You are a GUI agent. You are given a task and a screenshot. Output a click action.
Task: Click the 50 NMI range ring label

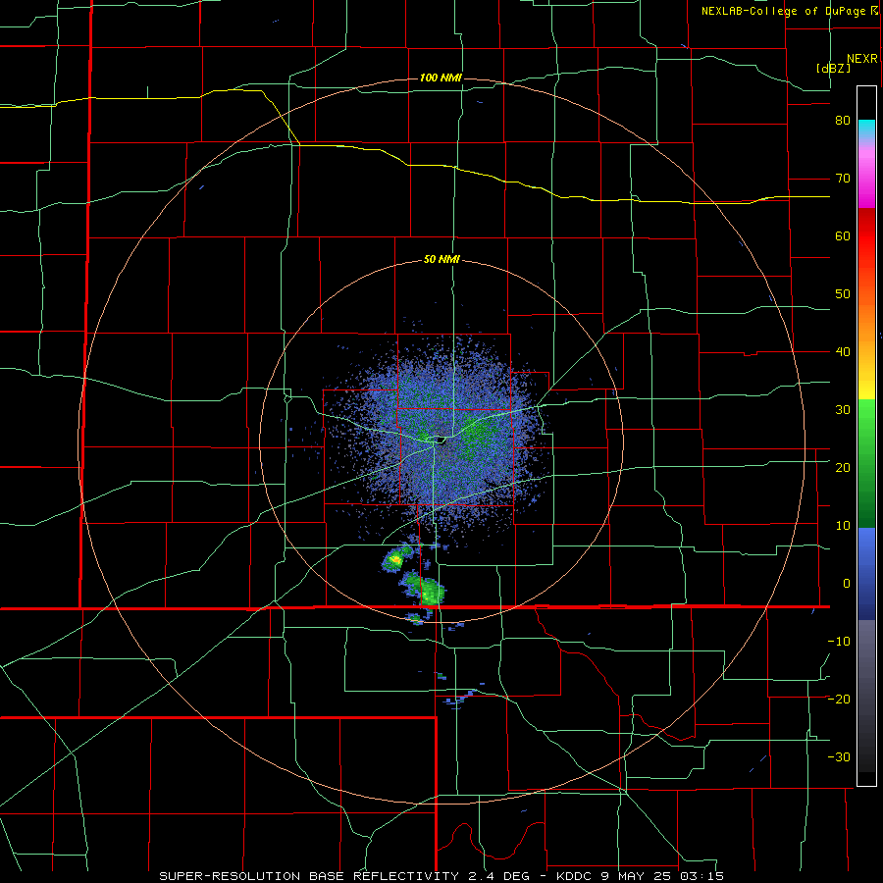tap(441, 260)
